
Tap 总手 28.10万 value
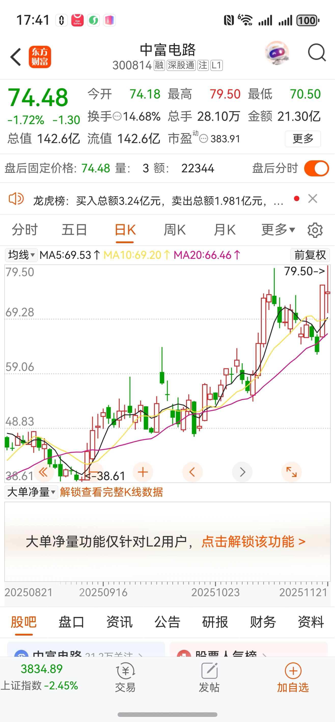219,116
